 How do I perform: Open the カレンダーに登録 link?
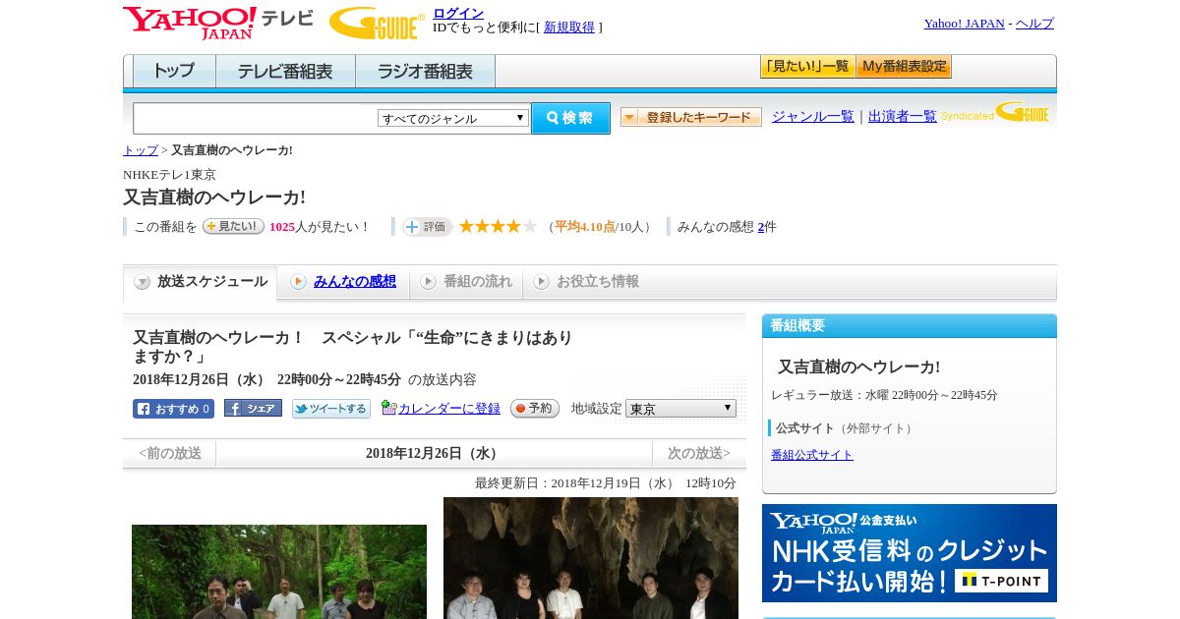click(448, 409)
